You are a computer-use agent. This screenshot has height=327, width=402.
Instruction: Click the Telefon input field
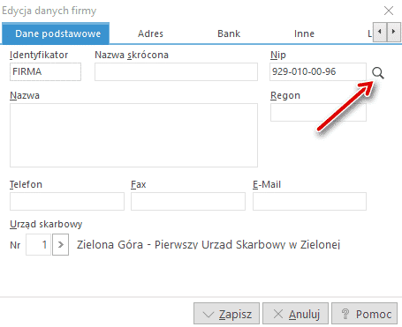click(67, 201)
